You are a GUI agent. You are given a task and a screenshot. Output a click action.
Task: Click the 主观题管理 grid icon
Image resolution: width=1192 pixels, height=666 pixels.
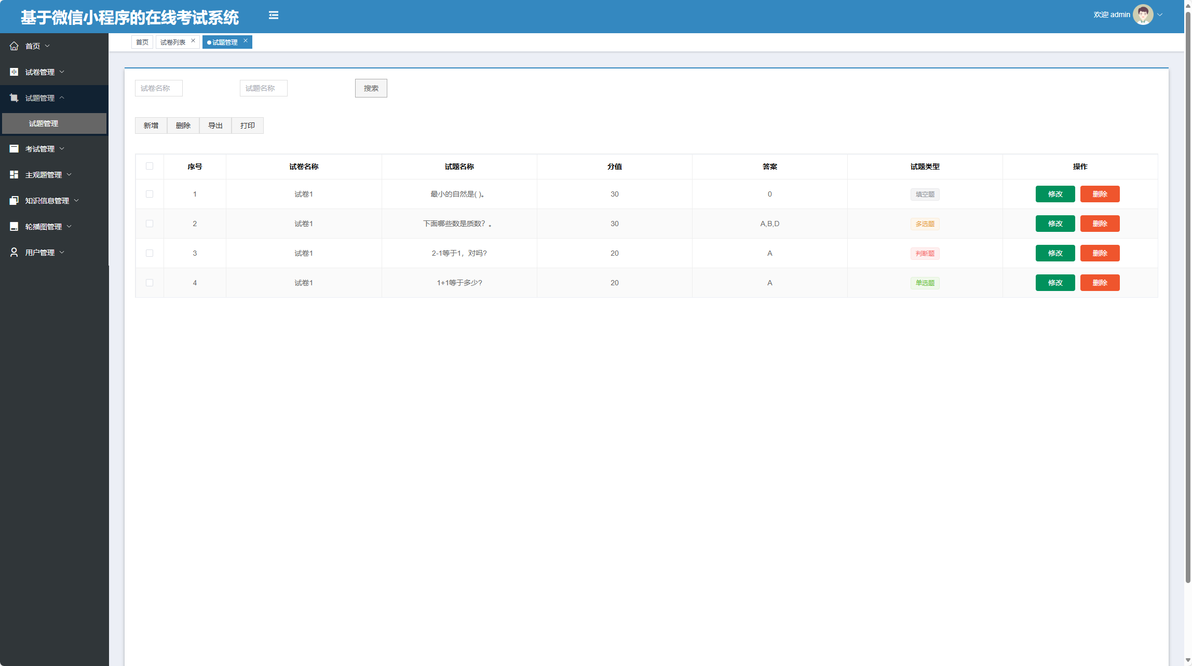point(14,175)
